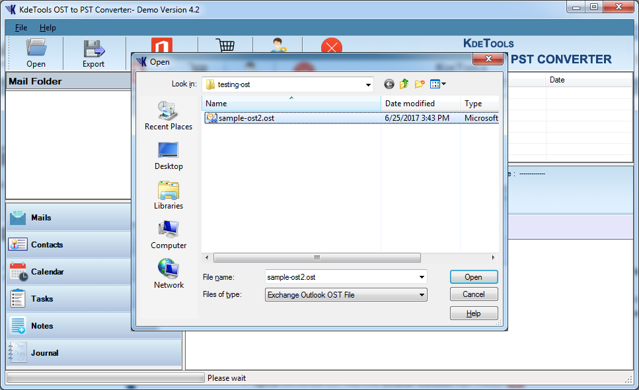Click the Office logo icon in toolbar
The height and width of the screenshot is (390, 639).
pos(162,45)
